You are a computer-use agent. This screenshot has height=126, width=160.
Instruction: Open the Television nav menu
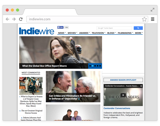(98, 33)
